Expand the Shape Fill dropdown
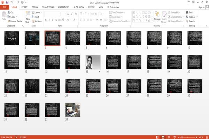 (174, 13)
